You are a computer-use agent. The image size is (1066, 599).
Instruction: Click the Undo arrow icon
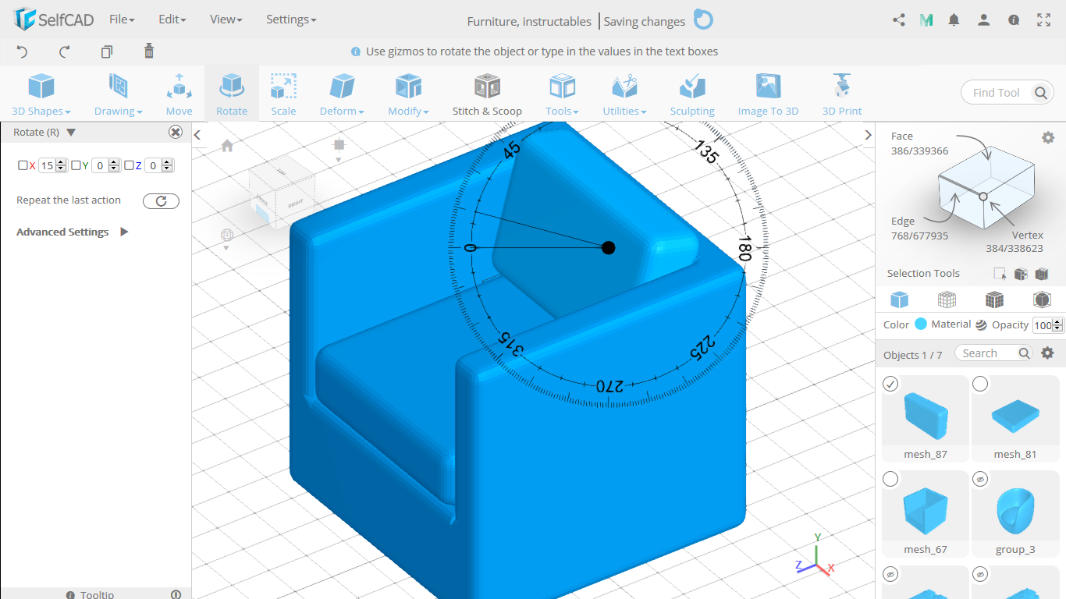point(22,51)
